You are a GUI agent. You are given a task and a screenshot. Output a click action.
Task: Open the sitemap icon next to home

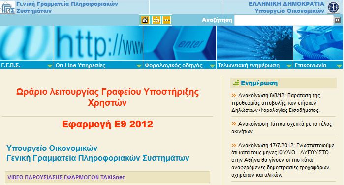pyautogui.click(x=156, y=20)
